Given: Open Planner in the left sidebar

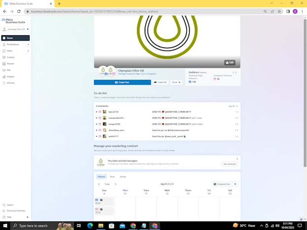Looking at the screenshot, I should point(15,64).
